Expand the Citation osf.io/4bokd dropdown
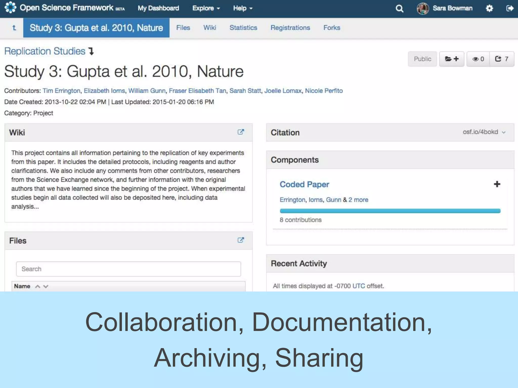 pos(484,132)
